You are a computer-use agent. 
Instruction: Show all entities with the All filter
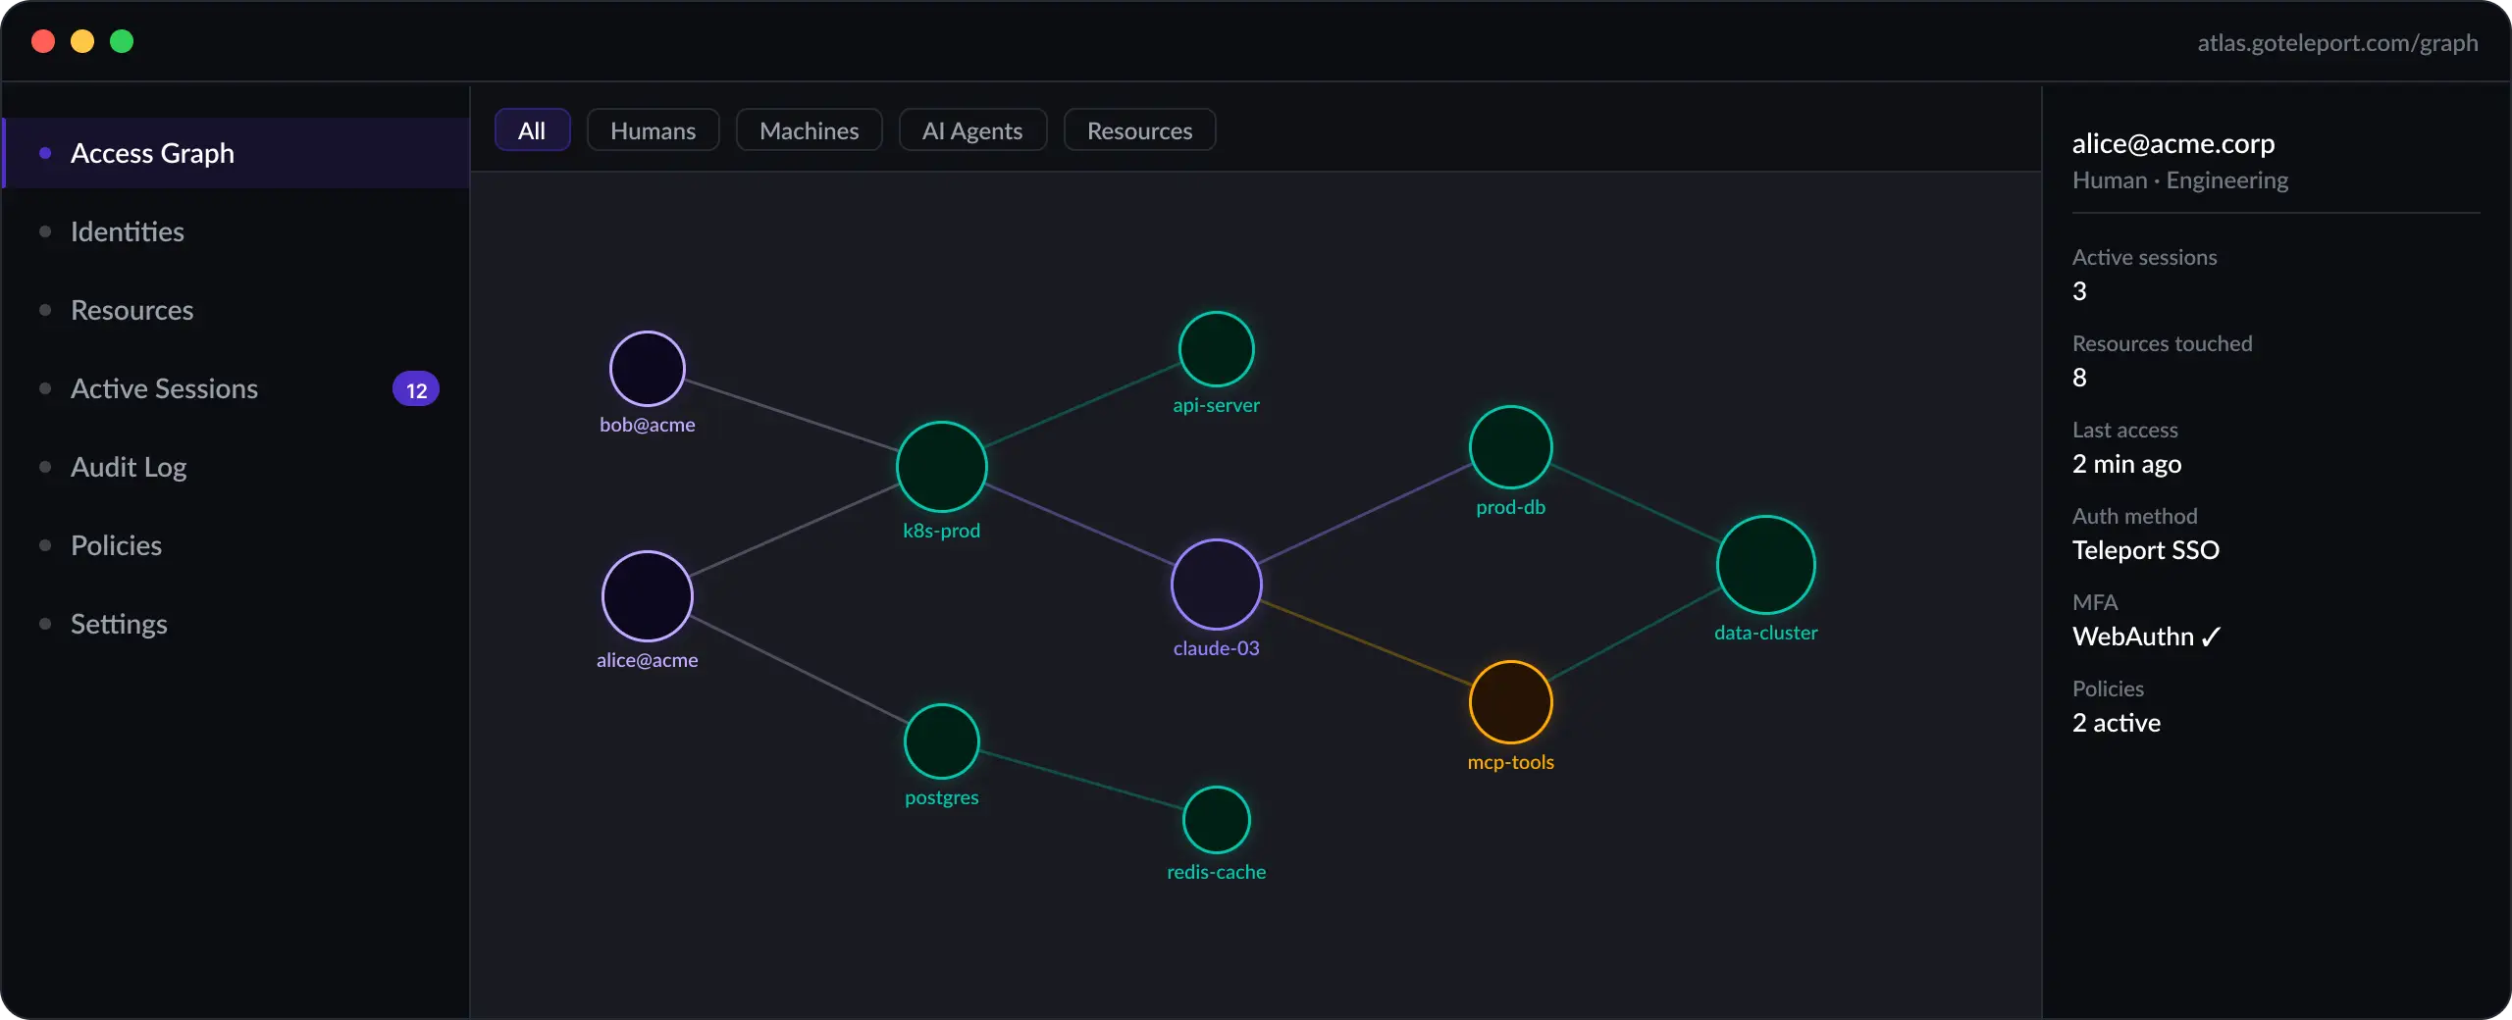click(x=532, y=129)
